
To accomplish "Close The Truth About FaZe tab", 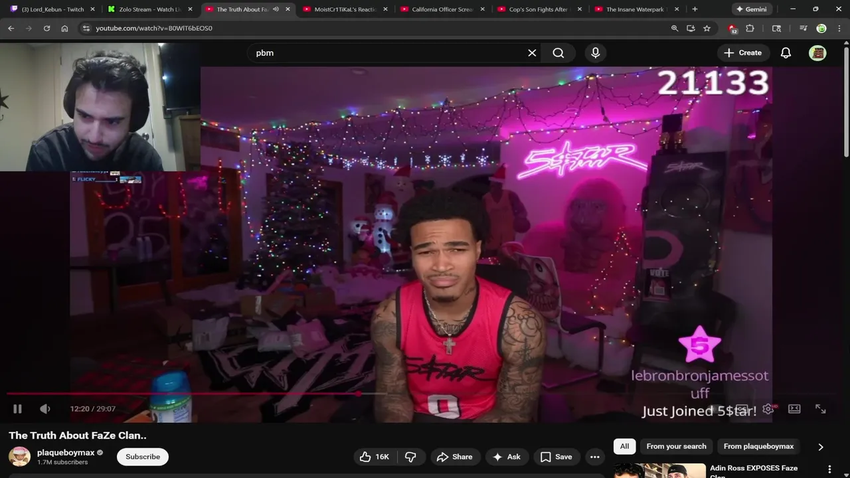I will tap(288, 9).
